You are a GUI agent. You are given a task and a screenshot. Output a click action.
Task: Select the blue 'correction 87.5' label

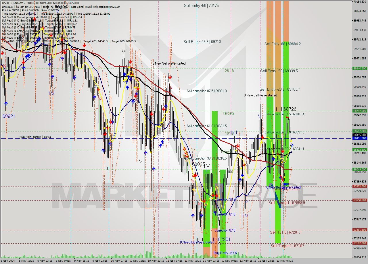[x=225, y=230]
